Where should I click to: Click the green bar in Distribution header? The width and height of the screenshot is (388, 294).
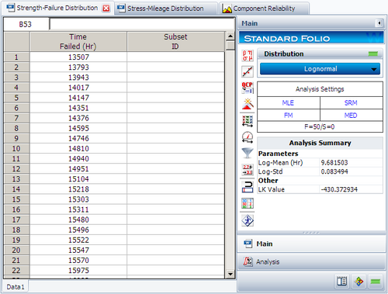pos(373,54)
